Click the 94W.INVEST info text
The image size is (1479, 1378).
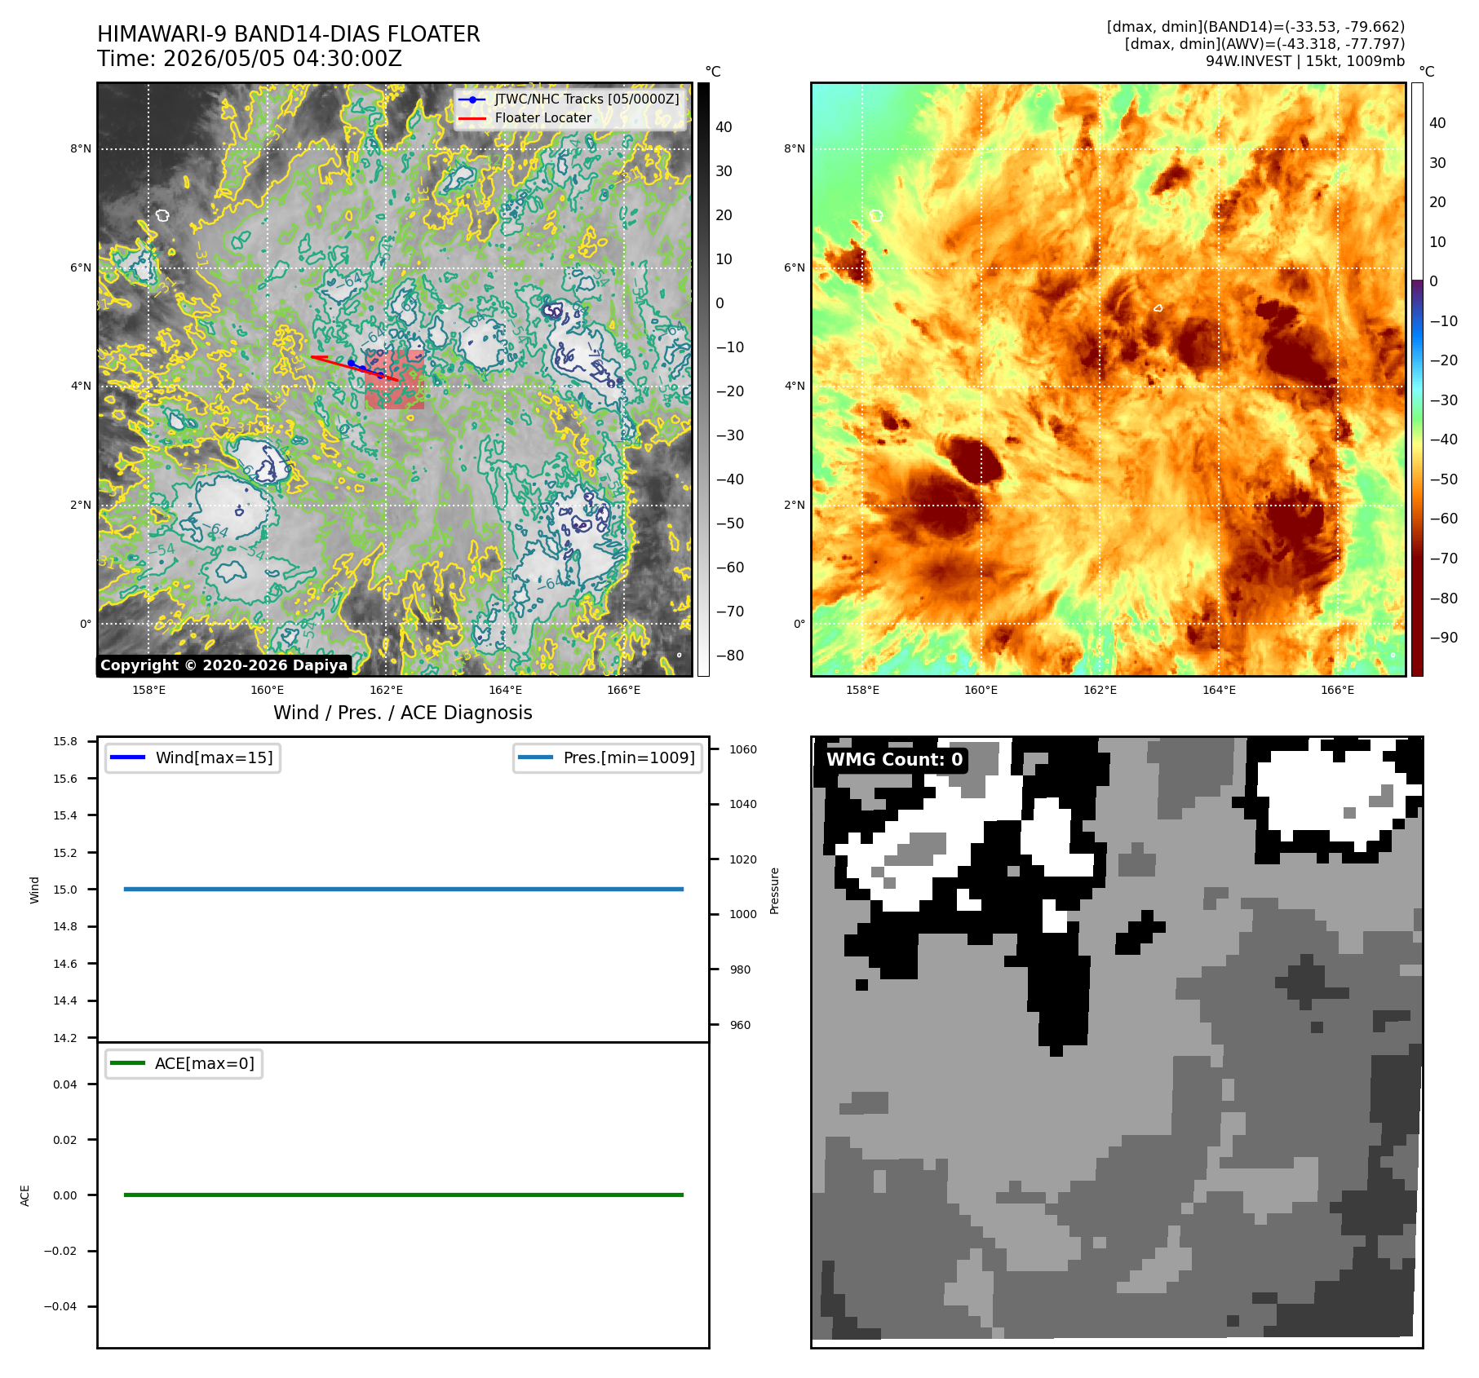point(1305,61)
